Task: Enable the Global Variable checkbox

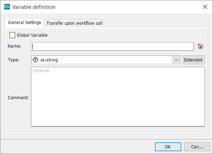Action: [12, 35]
